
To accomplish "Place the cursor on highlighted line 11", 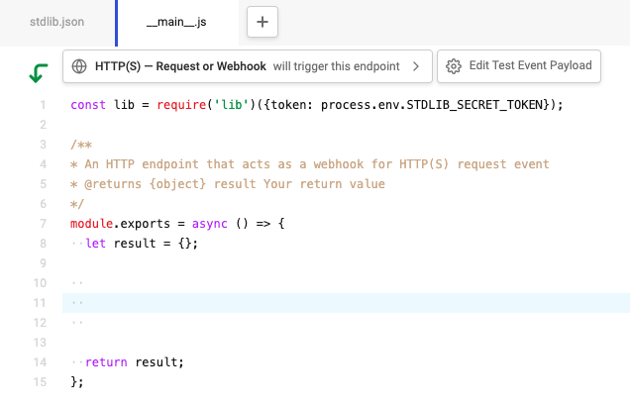I will pos(346,303).
